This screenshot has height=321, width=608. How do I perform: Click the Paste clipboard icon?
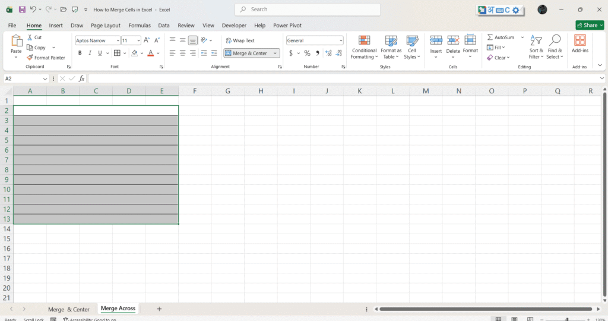pyautogui.click(x=16, y=41)
